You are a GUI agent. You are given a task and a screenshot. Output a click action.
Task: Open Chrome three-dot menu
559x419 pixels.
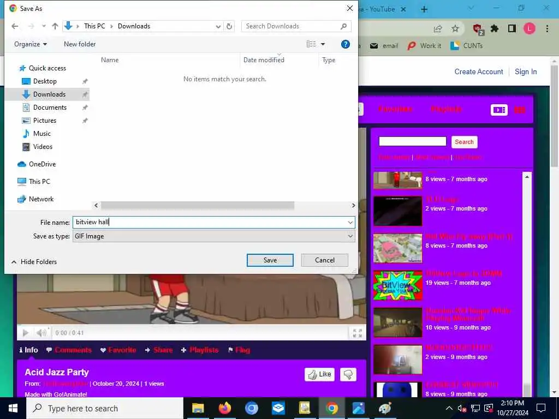[547, 28]
